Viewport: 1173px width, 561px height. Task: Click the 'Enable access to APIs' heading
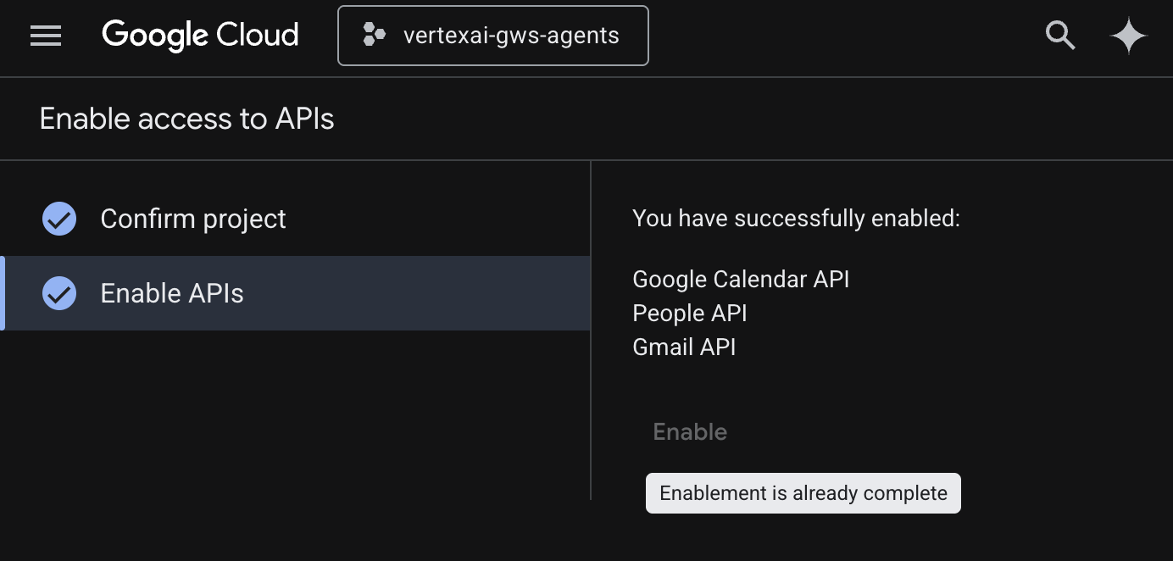[x=187, y=119]
